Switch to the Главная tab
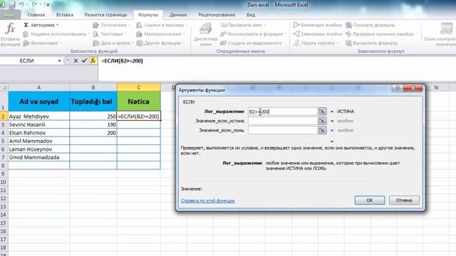 click(x=36, y=14)
